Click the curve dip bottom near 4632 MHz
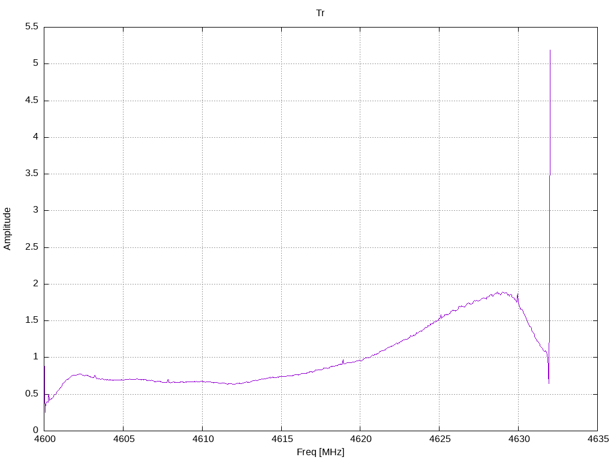The image size is (614, 460). (x=549, y=383)
